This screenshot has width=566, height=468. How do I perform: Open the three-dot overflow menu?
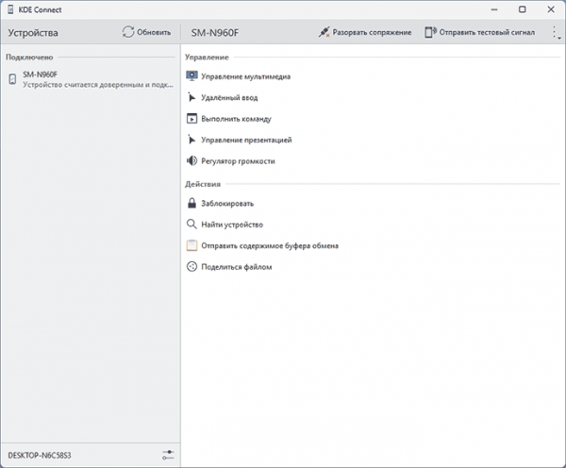point(556,32)
